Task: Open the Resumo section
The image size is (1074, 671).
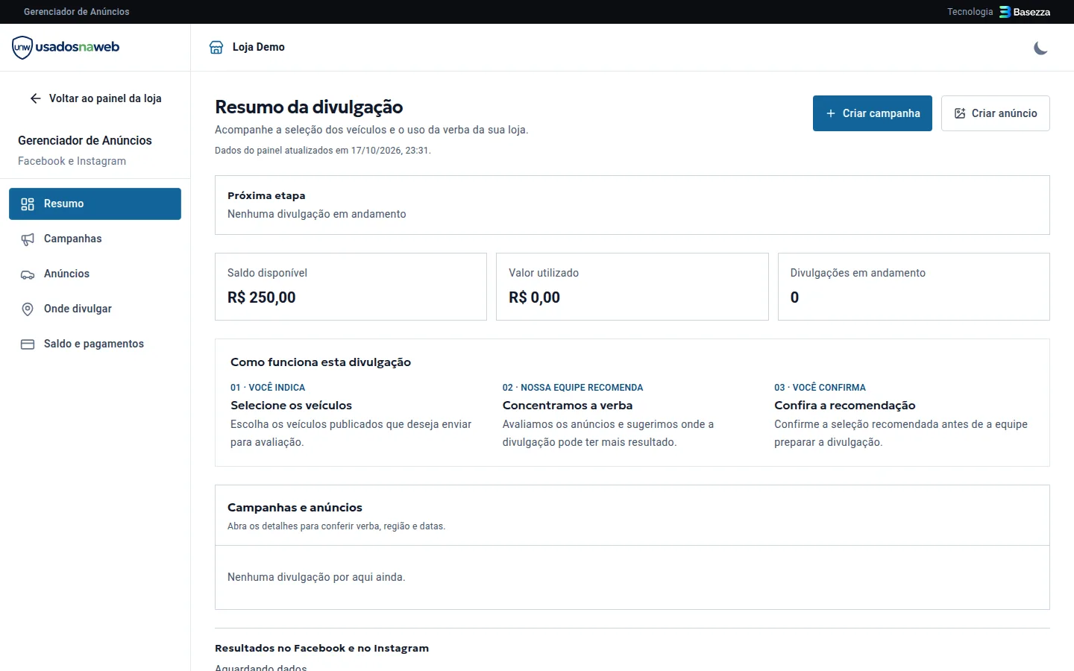Action: tap(95, 204)
